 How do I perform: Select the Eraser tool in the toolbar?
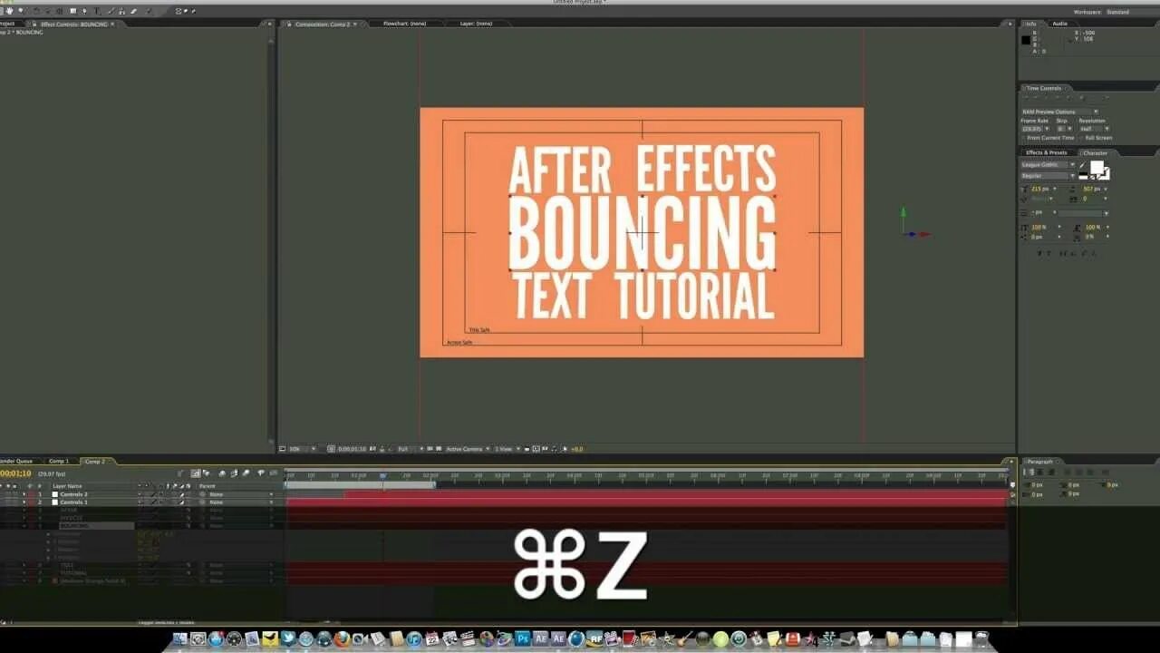pos(133,11)
